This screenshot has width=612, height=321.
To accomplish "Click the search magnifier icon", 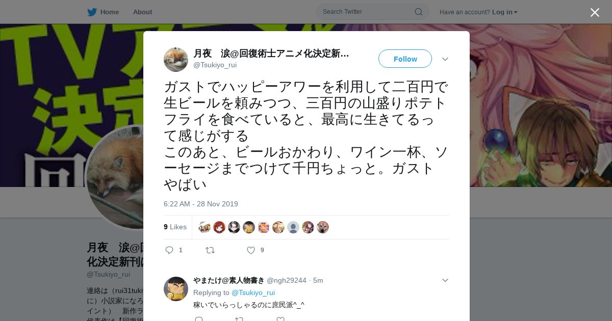I will pos(418,12).
